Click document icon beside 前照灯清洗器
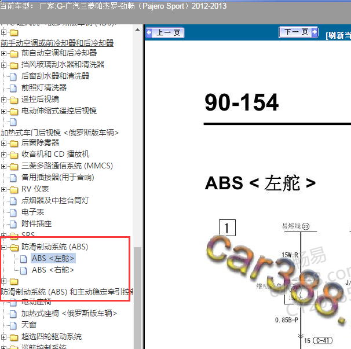The width and height of the screenshot is (351, 349). tap(13, 88)
